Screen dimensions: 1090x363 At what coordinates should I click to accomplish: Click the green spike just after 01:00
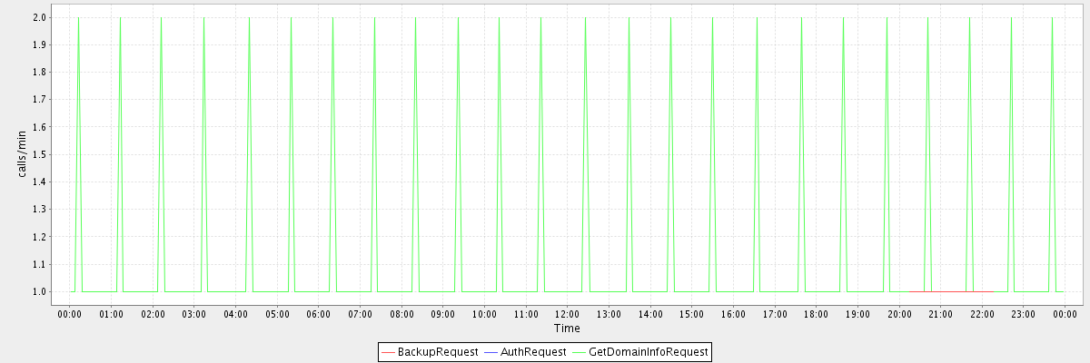[120, 20]
